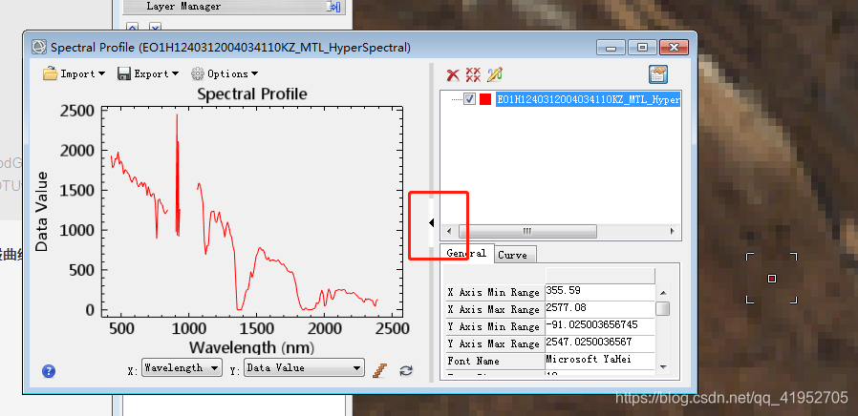Image resolution: width=858 pixels, height=416 pixels.
Task: Click the "X Axis Max Range" property label
Action: coord(493,309)
